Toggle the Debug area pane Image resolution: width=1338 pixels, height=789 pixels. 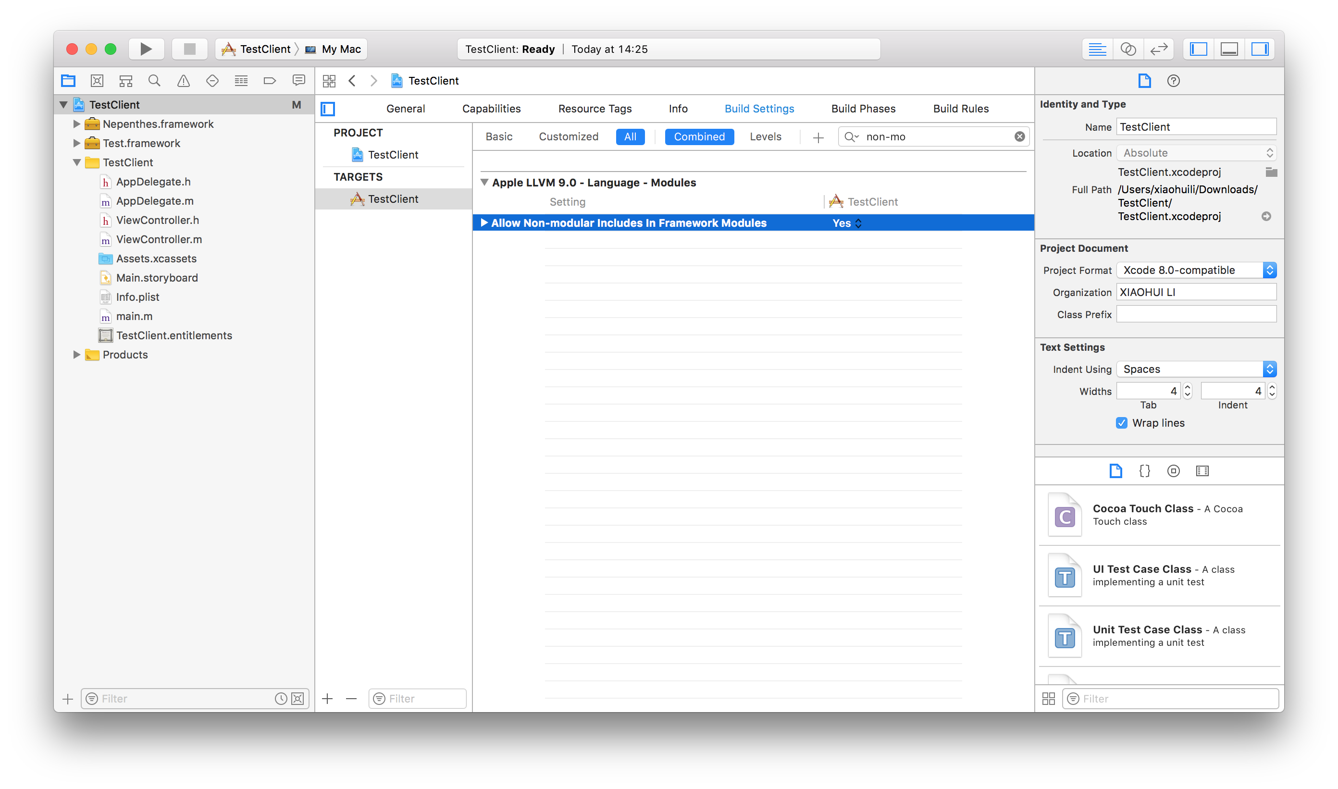tap(1229, 49)
